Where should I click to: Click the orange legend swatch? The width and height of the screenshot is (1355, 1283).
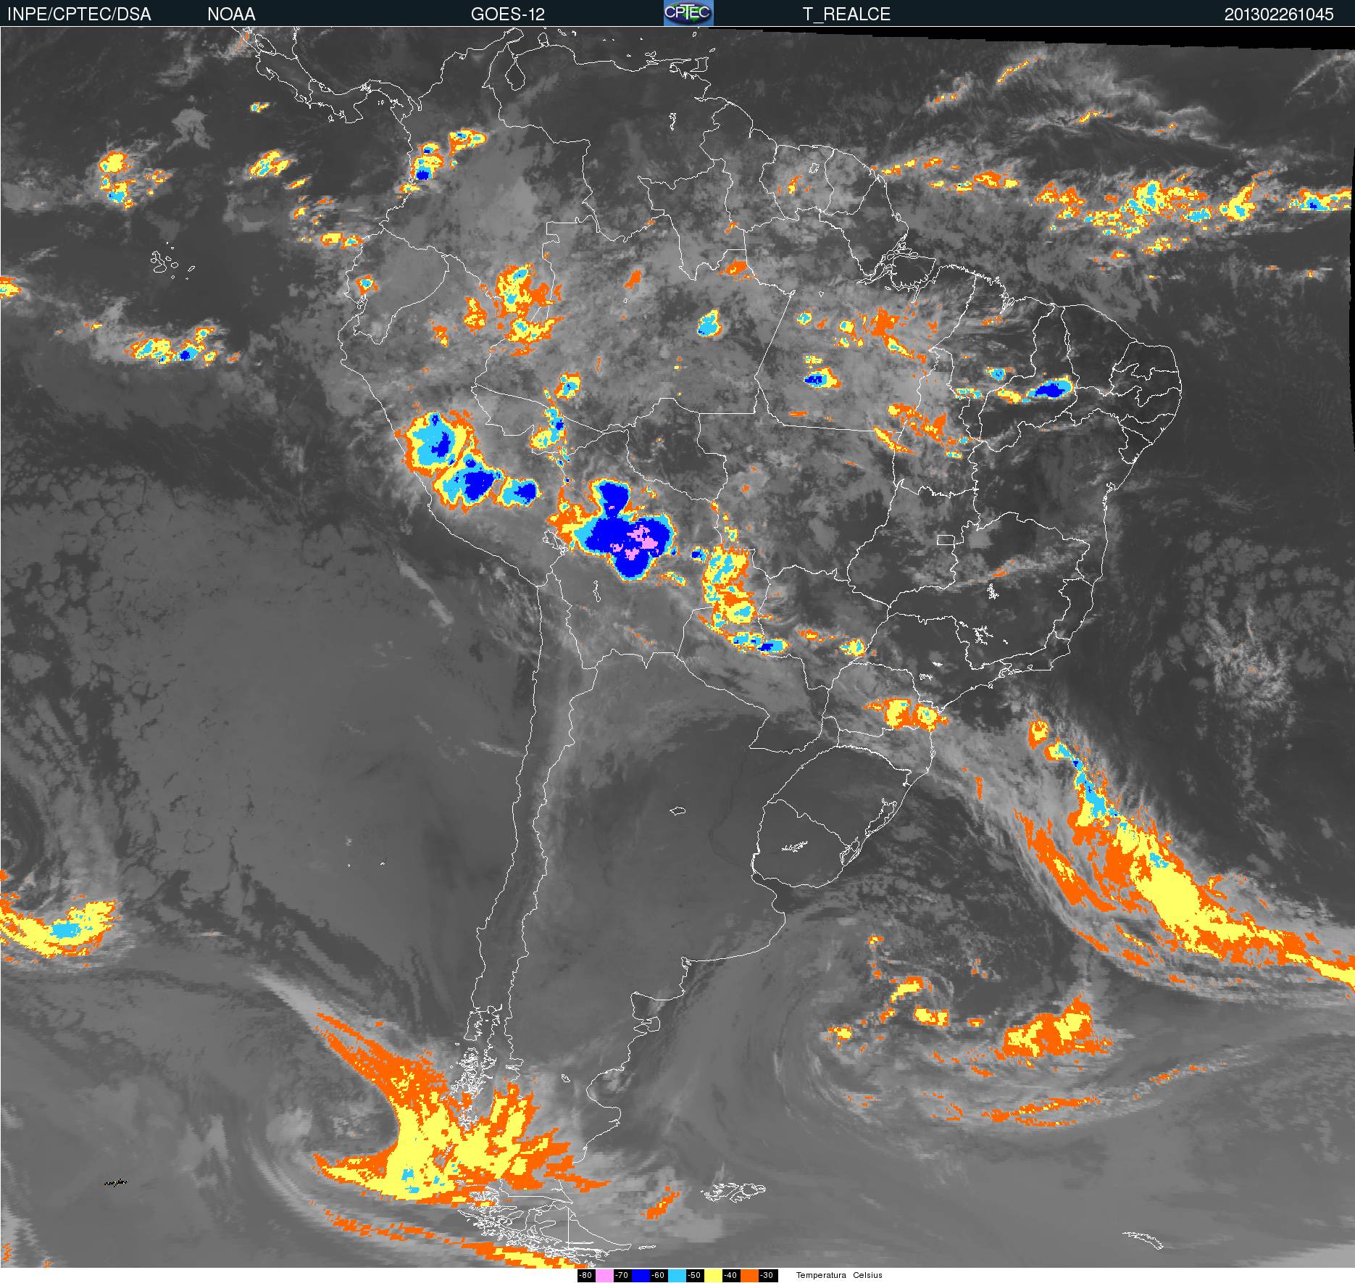click(749, 1275)
